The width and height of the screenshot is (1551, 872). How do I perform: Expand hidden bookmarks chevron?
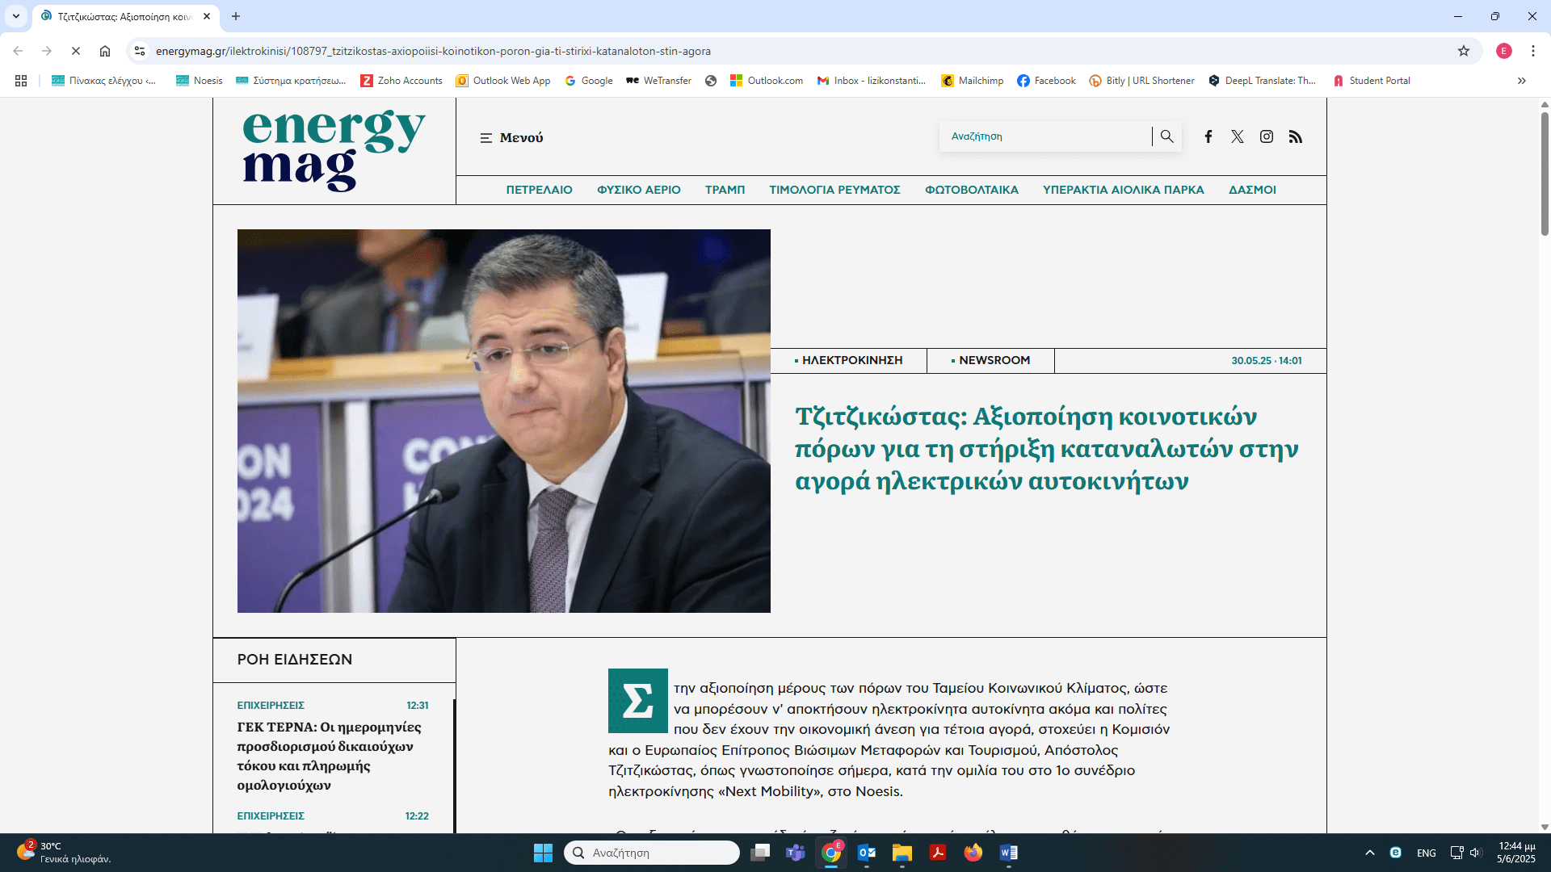1521,81
